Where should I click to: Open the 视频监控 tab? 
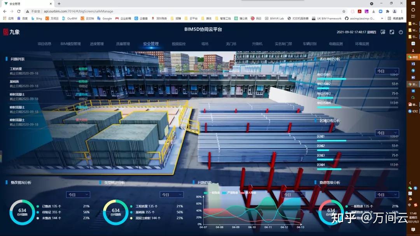coord(178,44)
